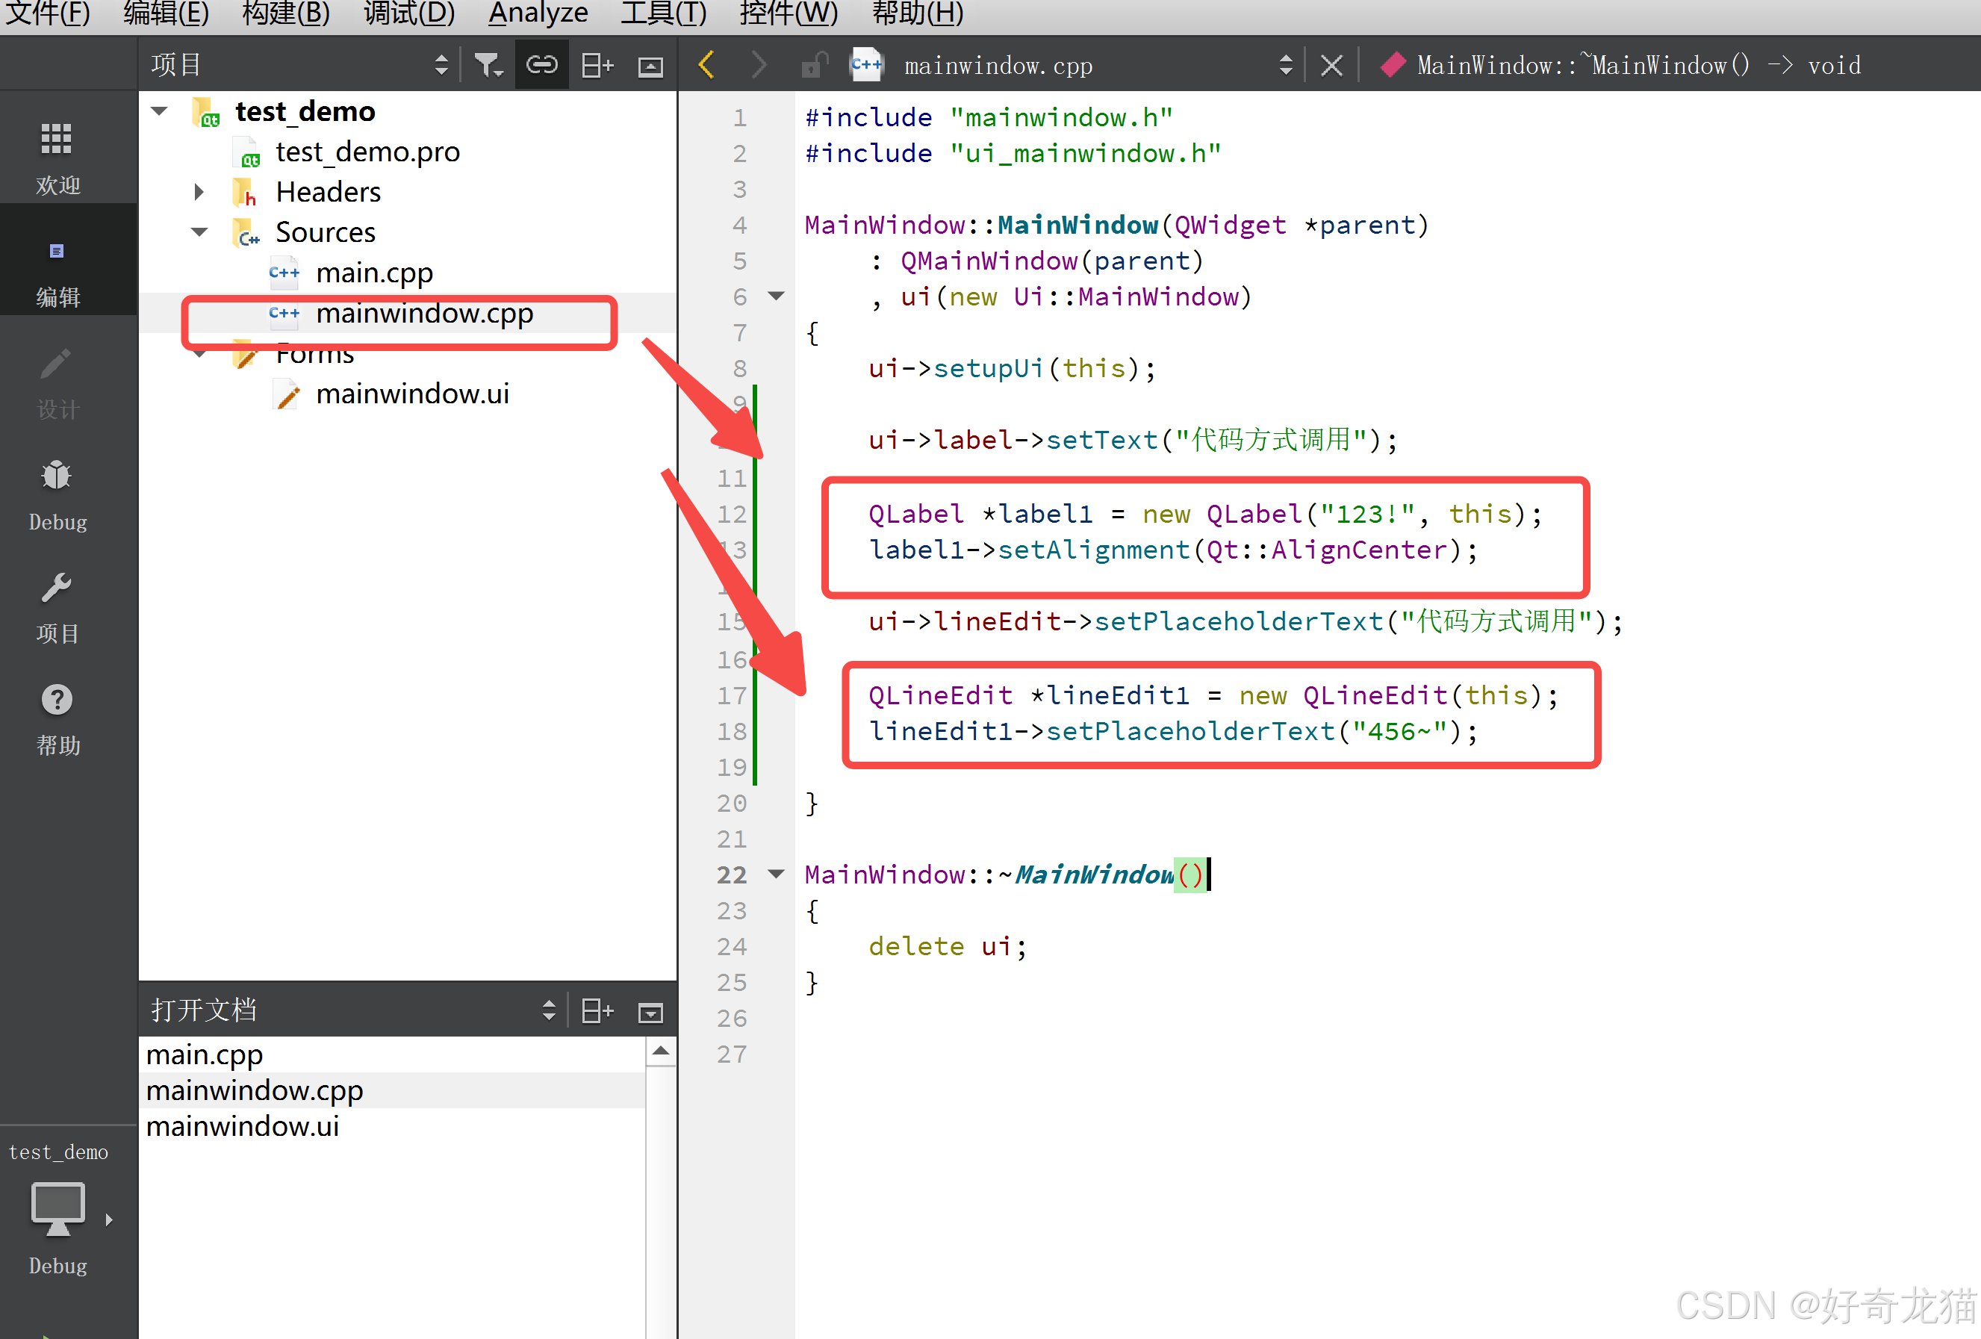Switch to Edit mode in sidebar
This screenshot has height=1339, width=1981.
click(58, 260)
